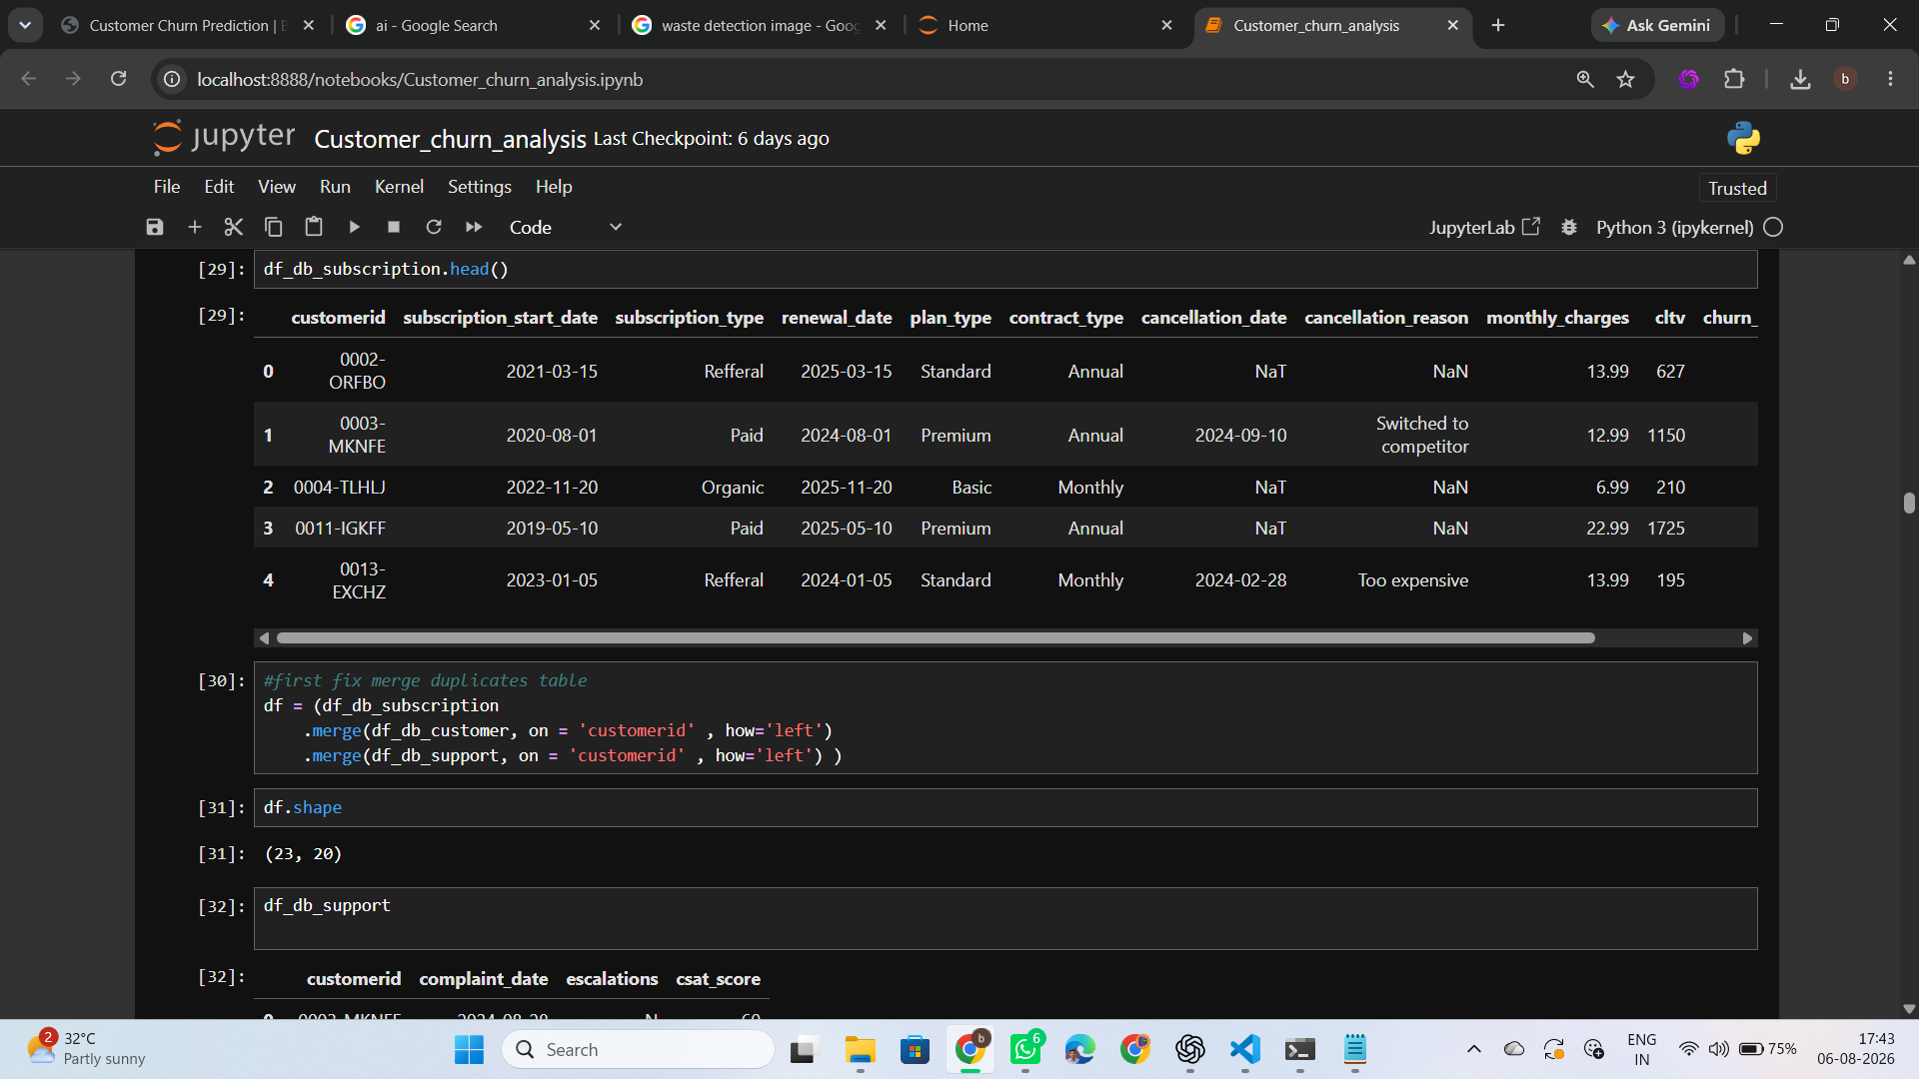Screen dimensions: 1919x1079
Task: Run the selected cell with the play icon
Action: point(354,227)
